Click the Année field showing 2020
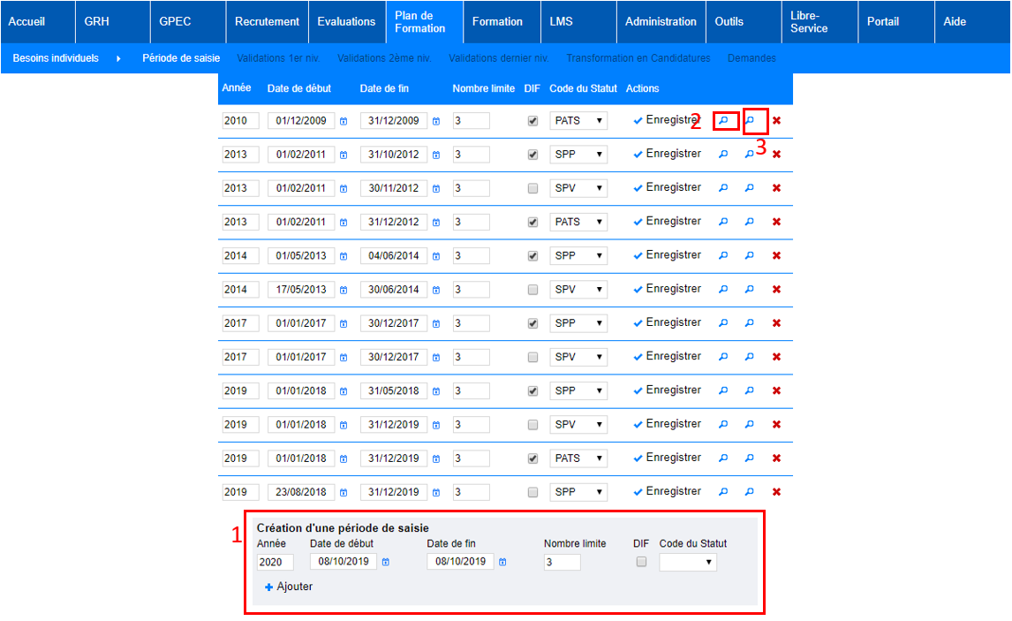Image resolution: width=1012 pixels, height=621 pixels. pyautogui.click(x=275, y=562)
